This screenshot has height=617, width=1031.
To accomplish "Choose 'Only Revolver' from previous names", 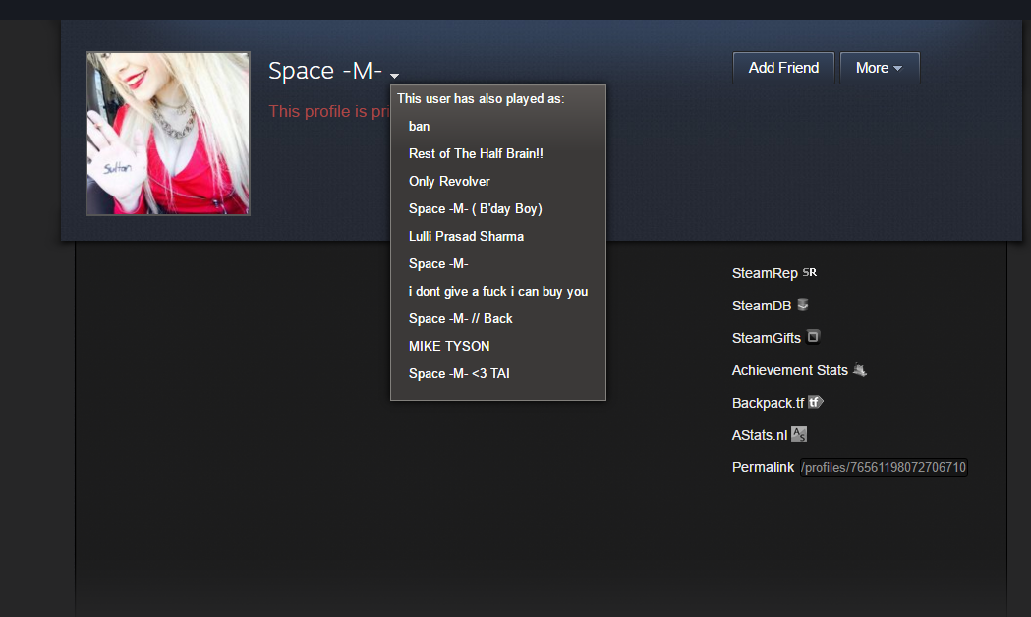I will click(449, 182).
